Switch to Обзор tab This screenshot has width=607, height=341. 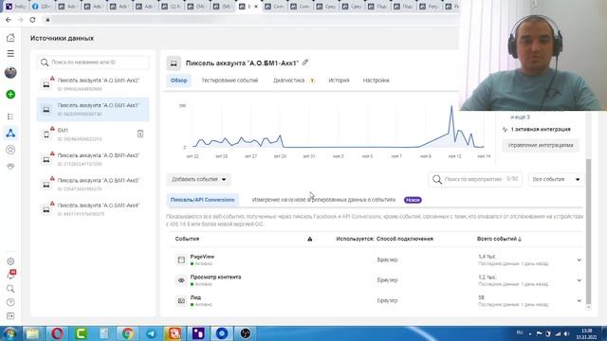click(179, 81)
